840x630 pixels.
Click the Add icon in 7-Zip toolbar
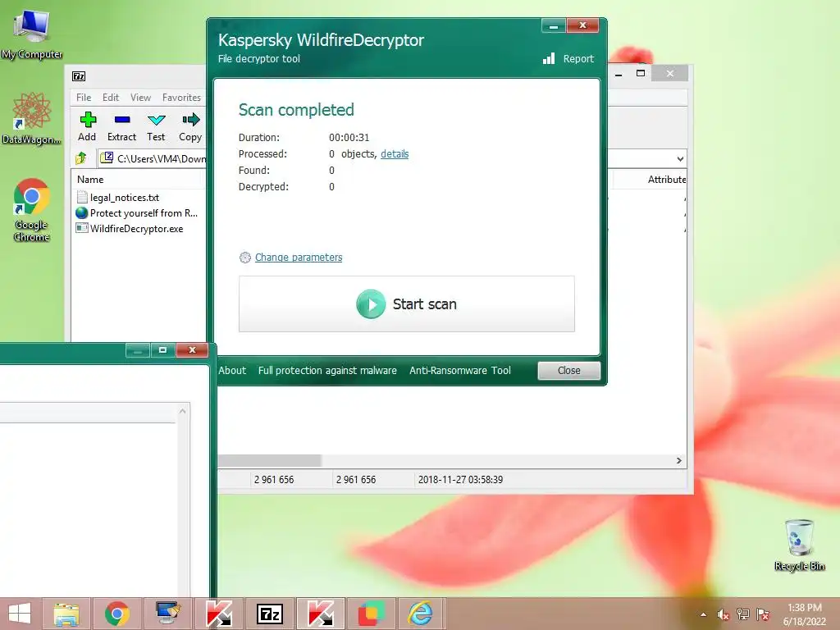pyautogui.click(x=87, y=120)
